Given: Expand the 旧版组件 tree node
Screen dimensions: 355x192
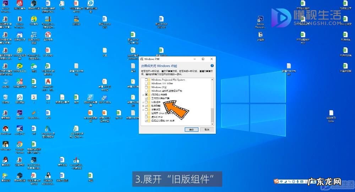Looking at the screenshot, I should point(143,102).
